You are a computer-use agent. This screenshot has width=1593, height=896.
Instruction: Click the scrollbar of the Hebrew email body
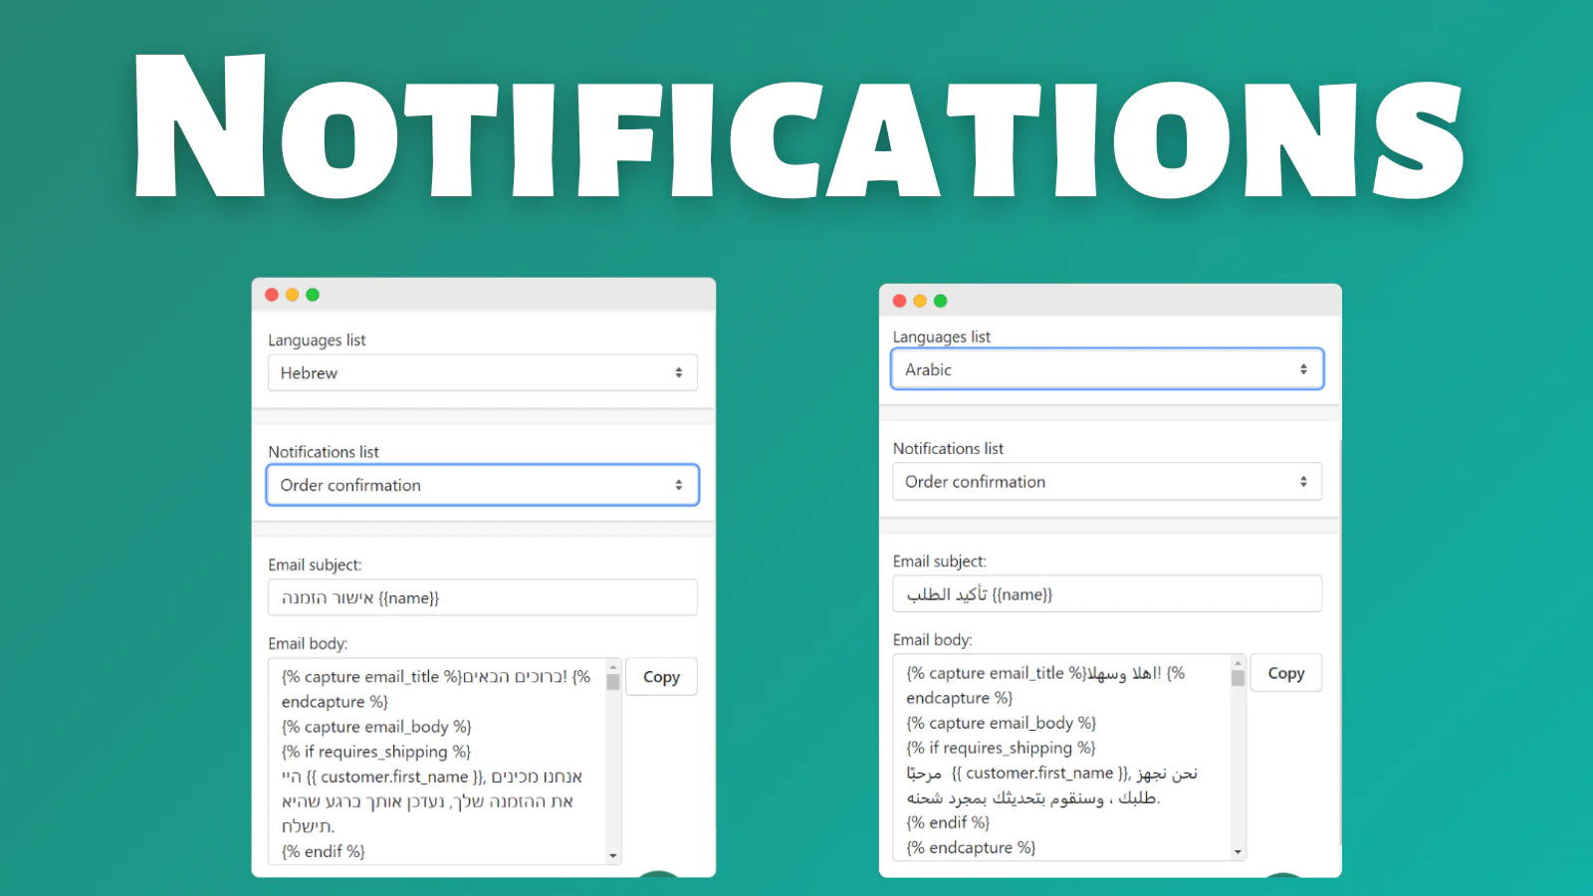coord(612,762)
